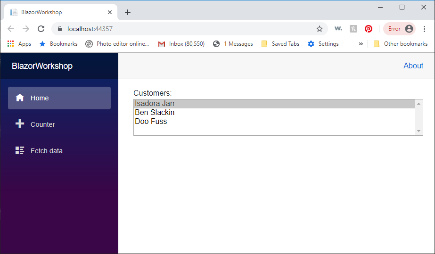Go to Home in the sidebar
Image resolution: width=435 pixels, height=254 pixels.
point(59,98)
